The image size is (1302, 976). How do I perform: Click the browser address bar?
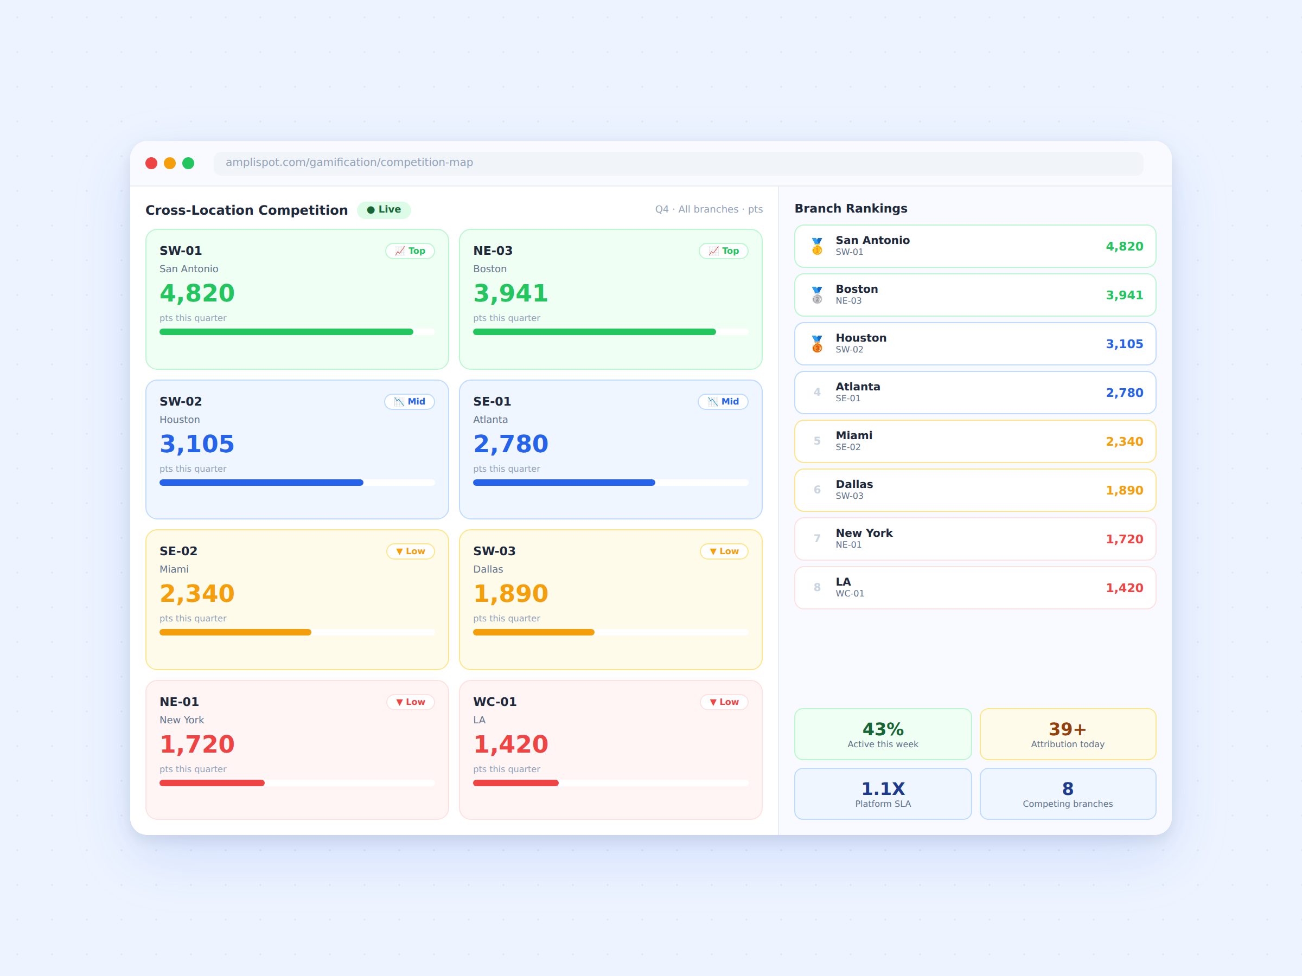click(x=678, y=163)
